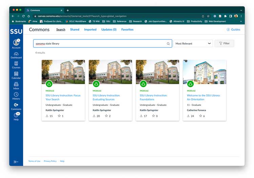Click the profile avatar in the browser toolbar
Viewport: 254px width, 178px height.
tap(236, 16)
